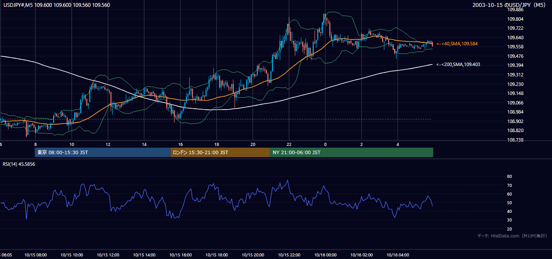Click the ロンドン 15:30-21:00 JST session bar
The height and width of the screenshot is (259, 552).
point(220,152)
